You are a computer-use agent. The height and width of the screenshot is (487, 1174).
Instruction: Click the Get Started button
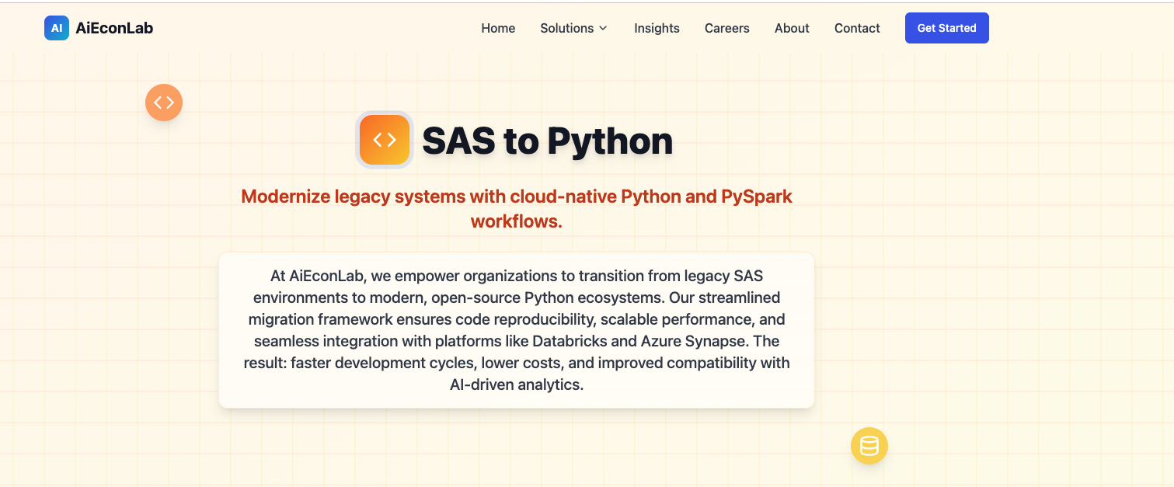tap(946, 28)
